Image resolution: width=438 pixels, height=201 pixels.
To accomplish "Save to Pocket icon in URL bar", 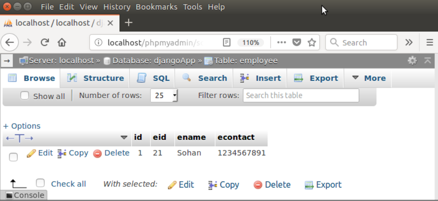I will click(296, 43).
